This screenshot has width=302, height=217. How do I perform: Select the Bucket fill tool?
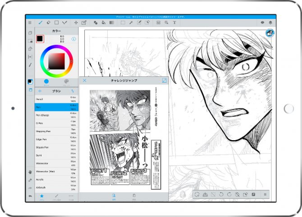[103, 22]
